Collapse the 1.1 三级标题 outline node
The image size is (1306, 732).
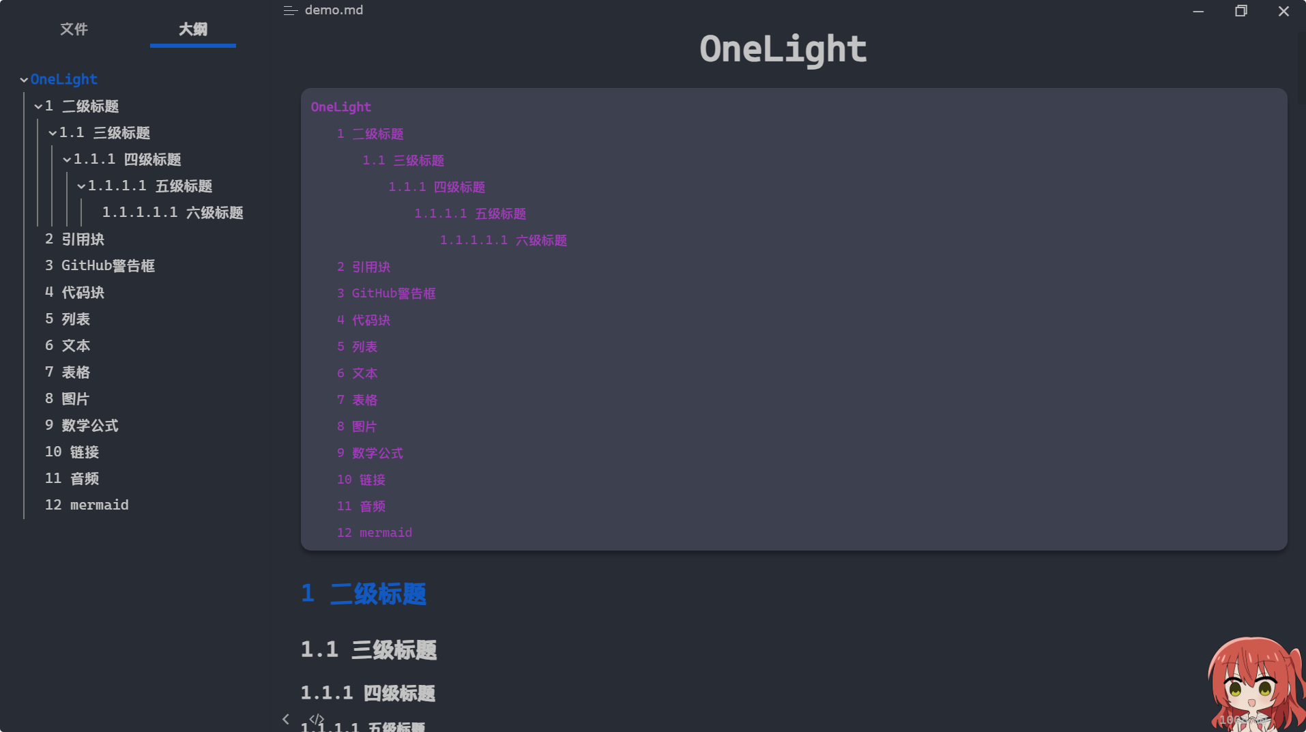[53, 133]
